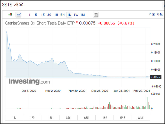Click the +0.00055 change value
165x124 pixels.
coord(106,23)
